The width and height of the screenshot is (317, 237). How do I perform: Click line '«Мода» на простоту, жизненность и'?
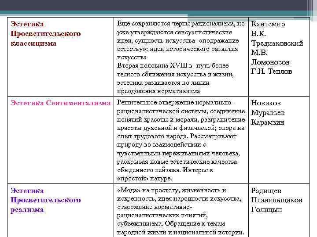click(x=171, y=190)
